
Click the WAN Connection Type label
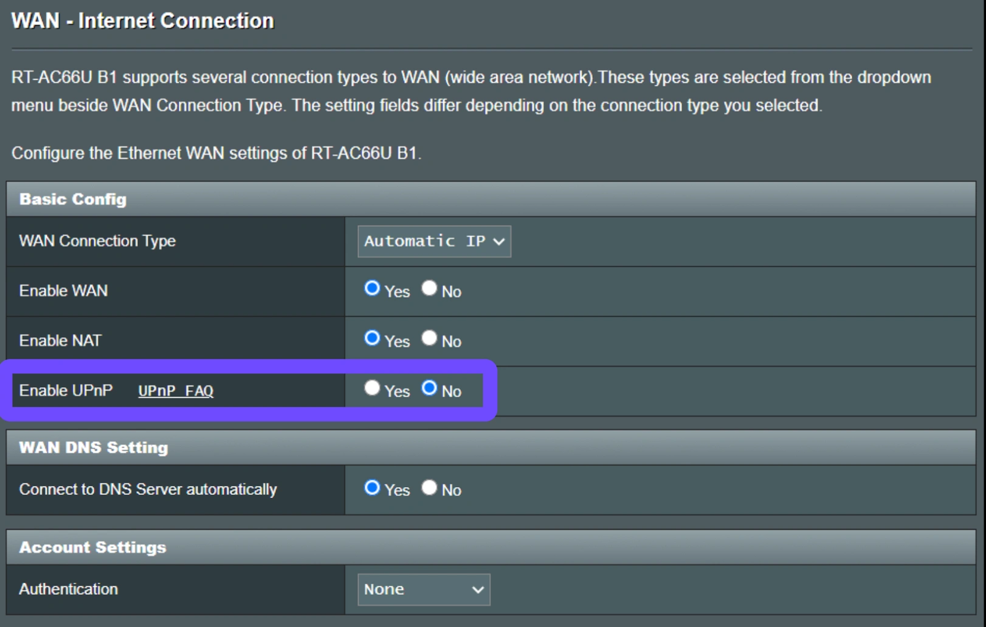tap(97, 241)
